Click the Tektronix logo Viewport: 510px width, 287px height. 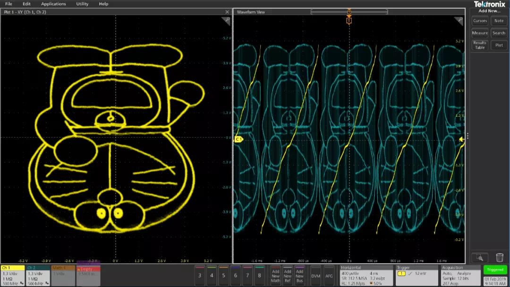click(490, 4)
